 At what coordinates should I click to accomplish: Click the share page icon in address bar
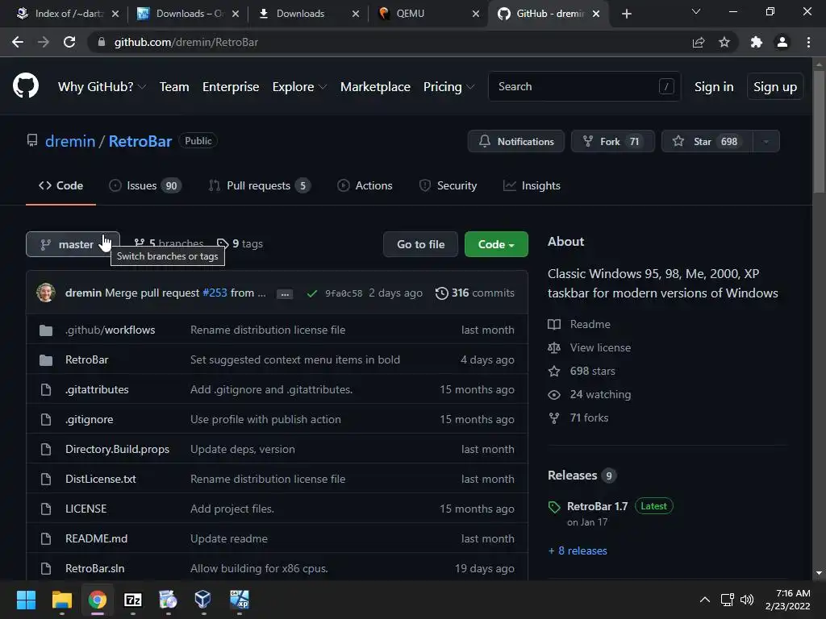pos(699,42)
